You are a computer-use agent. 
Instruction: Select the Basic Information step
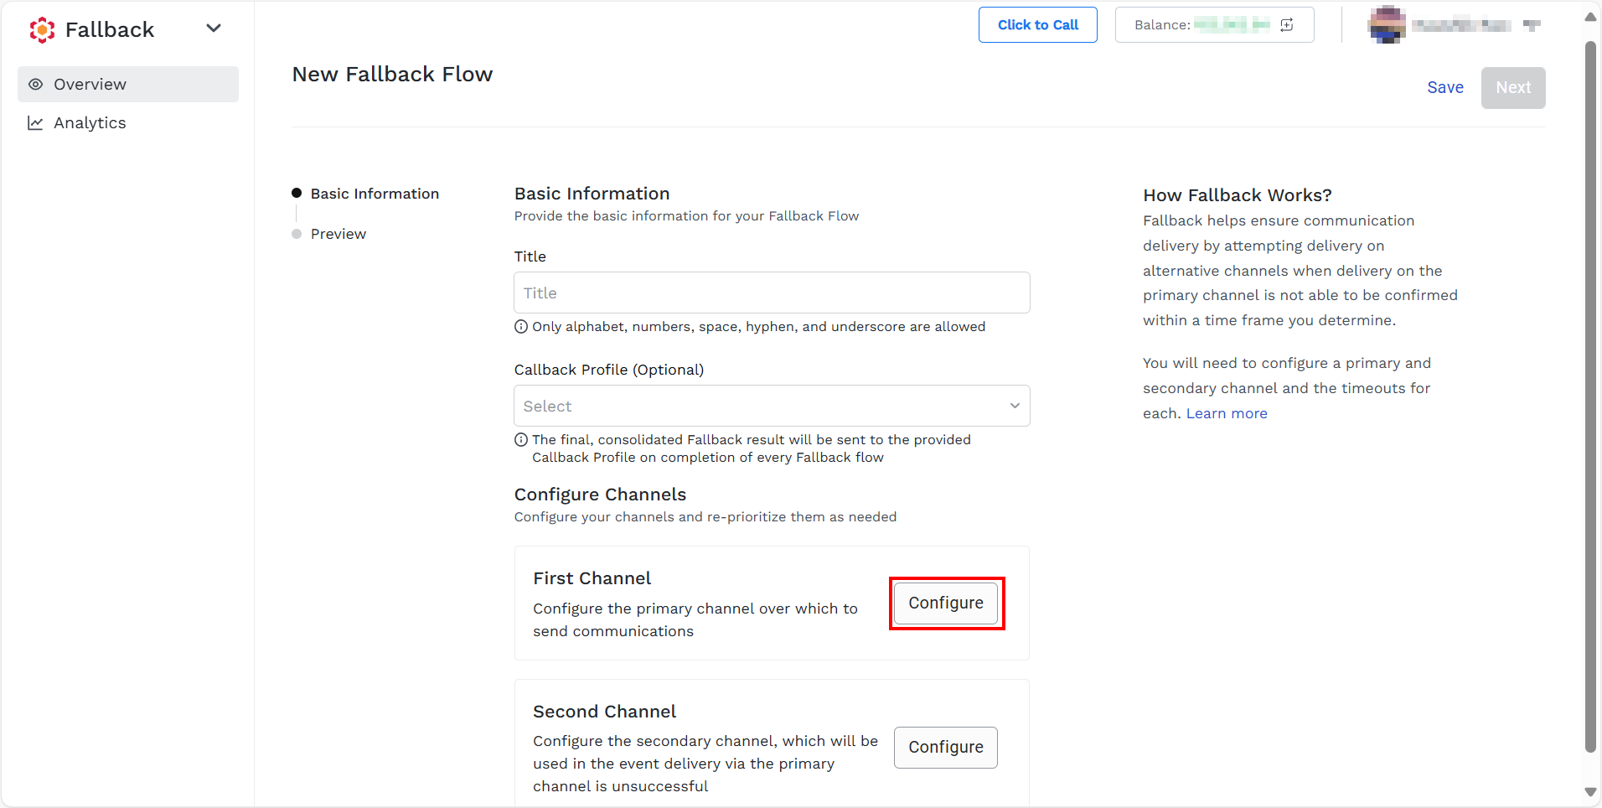(375, 194)
